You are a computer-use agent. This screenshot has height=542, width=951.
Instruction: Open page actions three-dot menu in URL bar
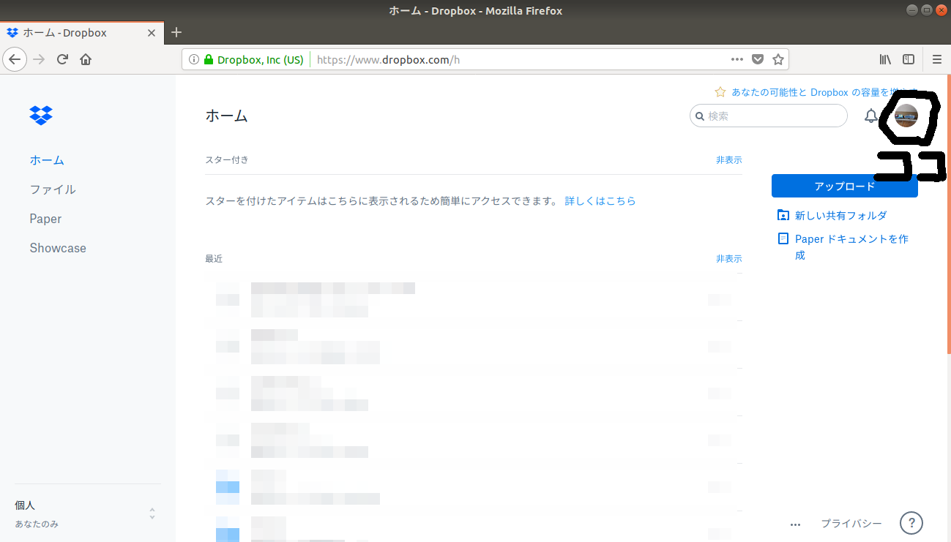pos(737,59)
